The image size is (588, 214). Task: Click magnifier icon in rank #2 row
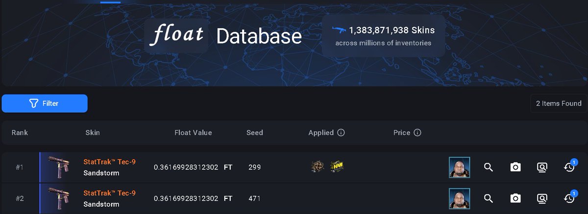click(x=488, y=198)
